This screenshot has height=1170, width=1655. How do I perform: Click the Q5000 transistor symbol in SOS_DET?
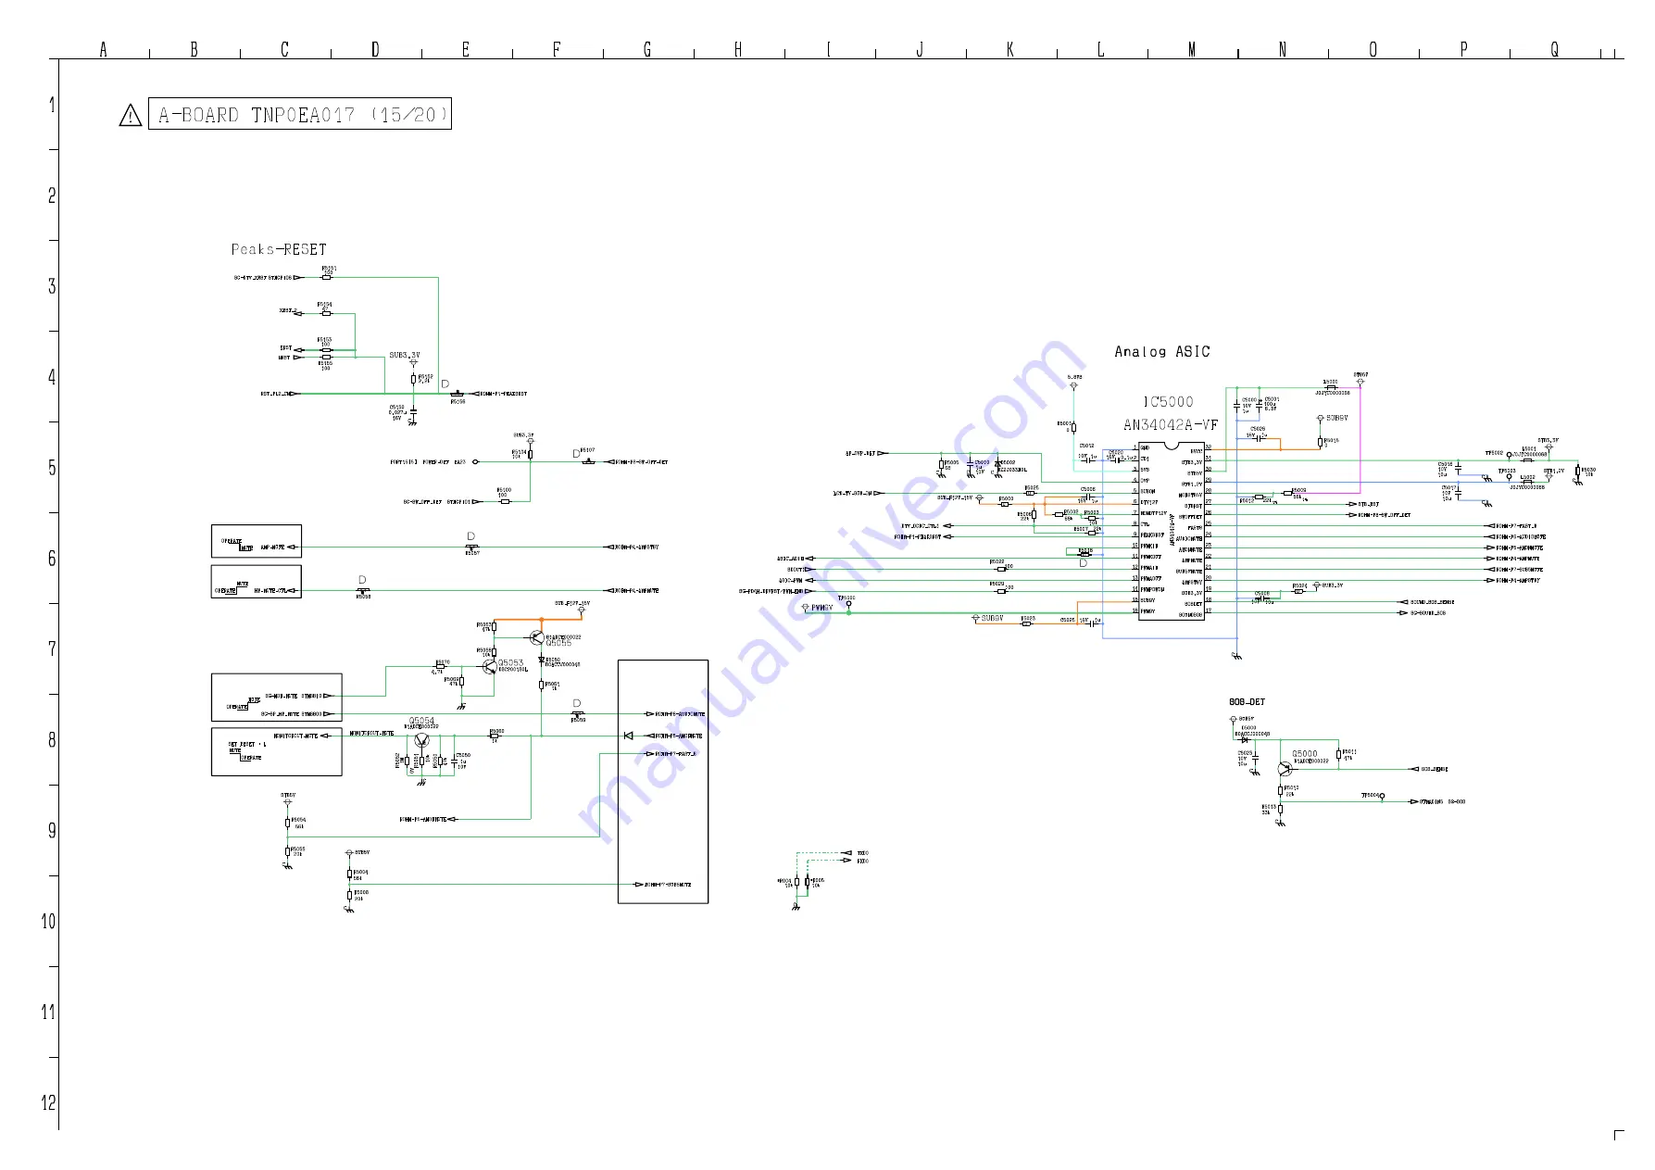tap(1284, 769)
